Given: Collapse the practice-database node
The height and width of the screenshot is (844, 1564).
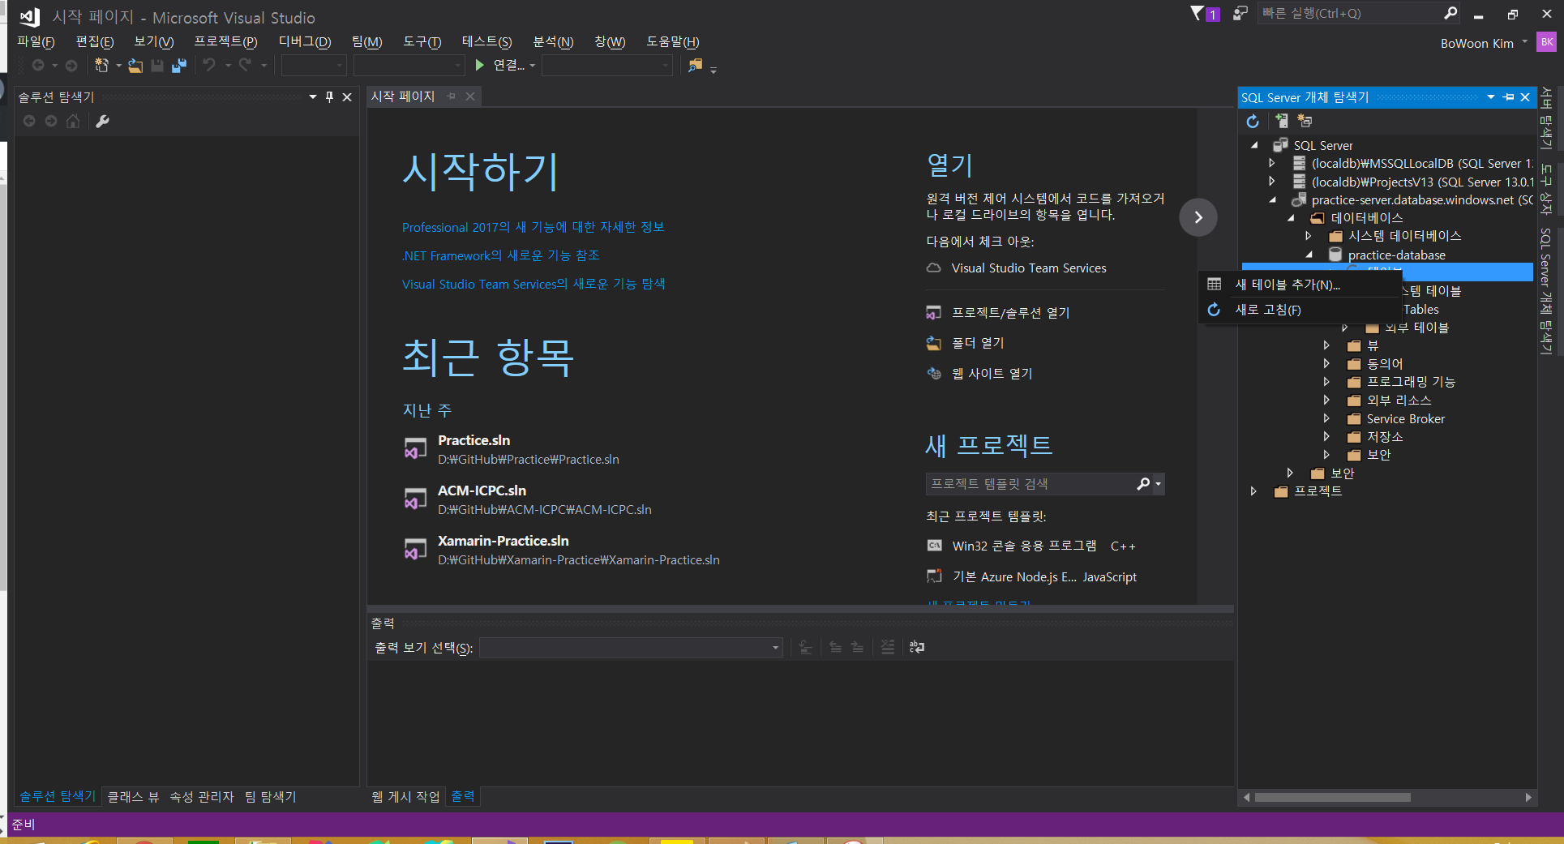Looking at the screenshot, I should (1309, 255).
